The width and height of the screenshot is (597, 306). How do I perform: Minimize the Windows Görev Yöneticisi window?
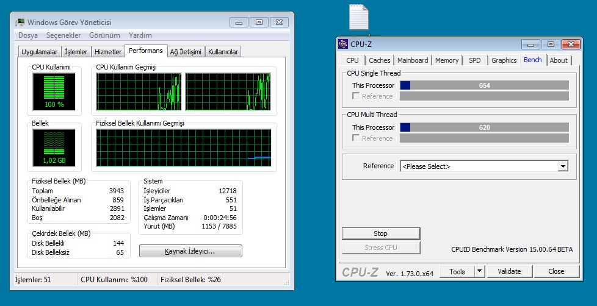pos(239,23)
